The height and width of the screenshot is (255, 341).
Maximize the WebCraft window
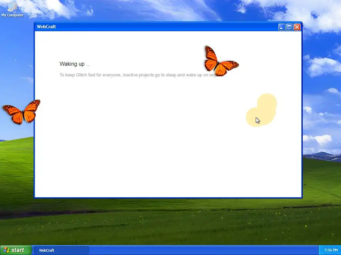289,27
